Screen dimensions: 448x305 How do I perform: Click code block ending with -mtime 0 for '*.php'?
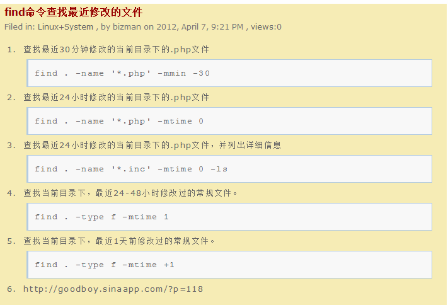(229, 121)
